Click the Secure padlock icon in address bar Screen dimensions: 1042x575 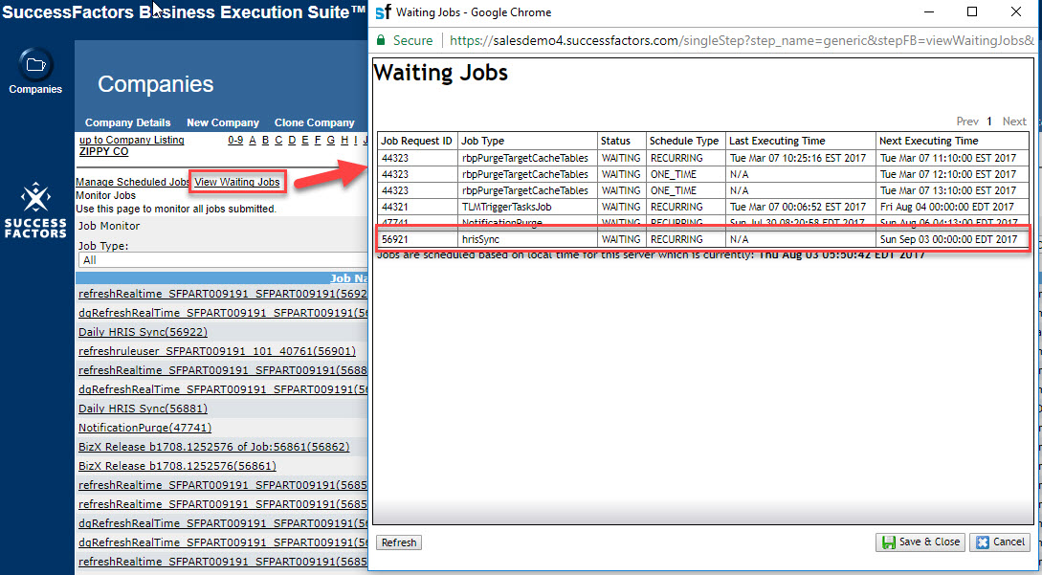381,40
